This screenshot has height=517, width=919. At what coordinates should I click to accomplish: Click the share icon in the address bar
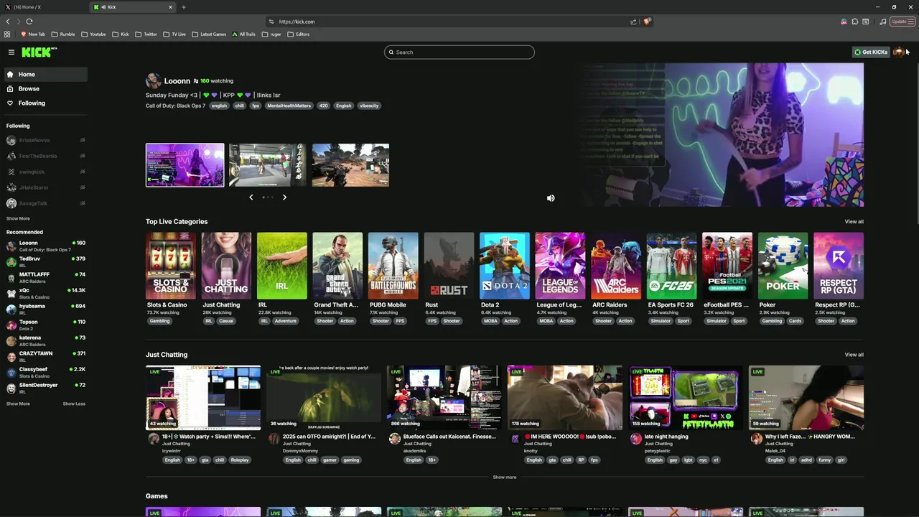[633, 22]
